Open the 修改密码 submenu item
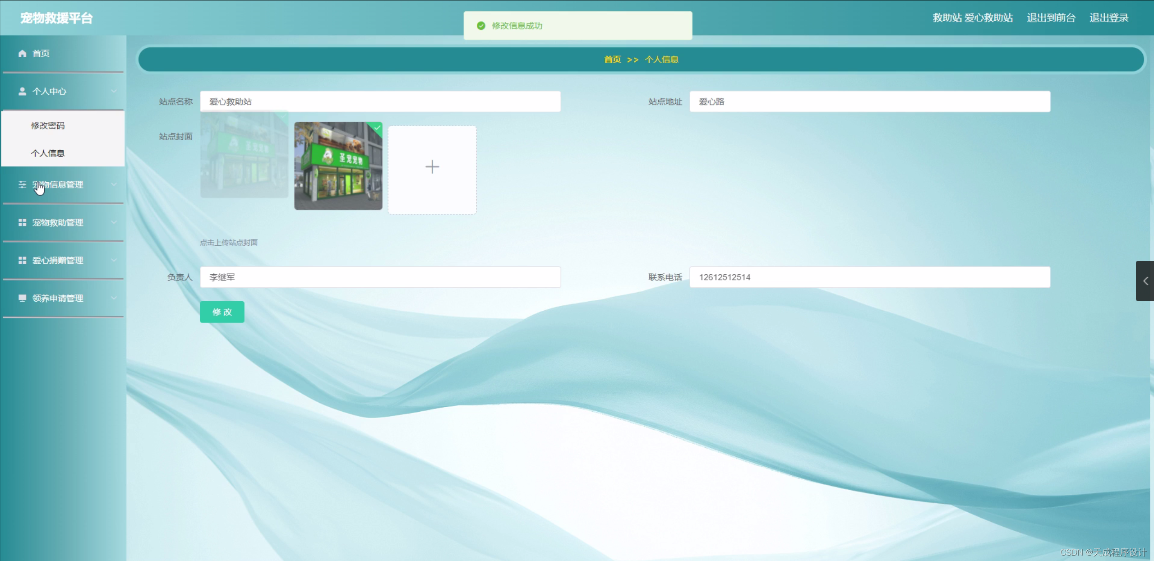 pyautogui.click(x=48, y=126)
